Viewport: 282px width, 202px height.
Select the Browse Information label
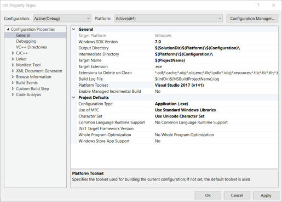33,77
